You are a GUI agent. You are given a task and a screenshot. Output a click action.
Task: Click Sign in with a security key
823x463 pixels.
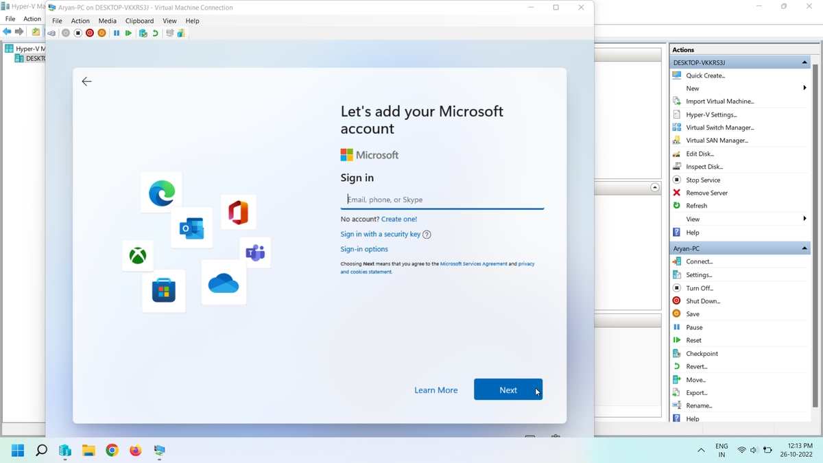(381, 235)
